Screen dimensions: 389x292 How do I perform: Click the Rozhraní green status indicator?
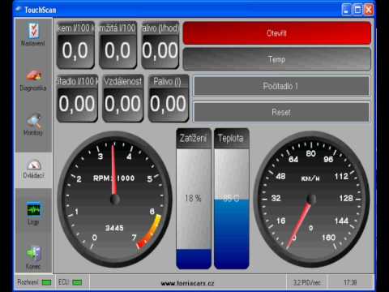(x=46, y=282)
